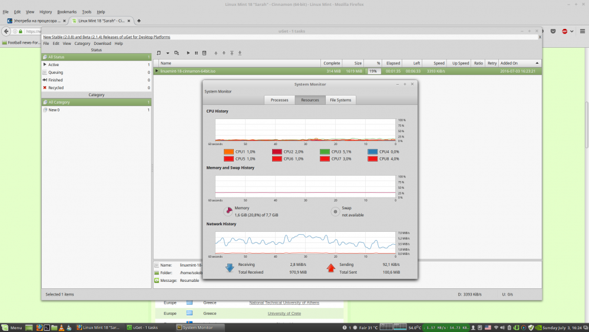The width and height of the screenshot is (589, 332).
Task: Open uGet's Help menu
Action: (x=119, y=44)
